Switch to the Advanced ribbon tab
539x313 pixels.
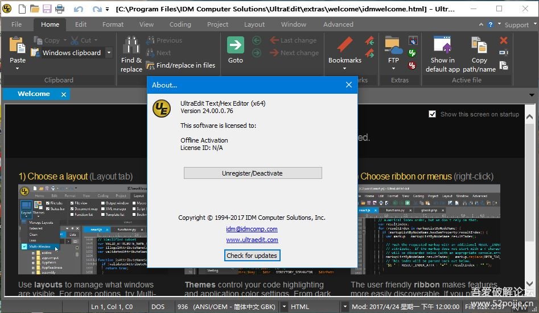point(338,24)
